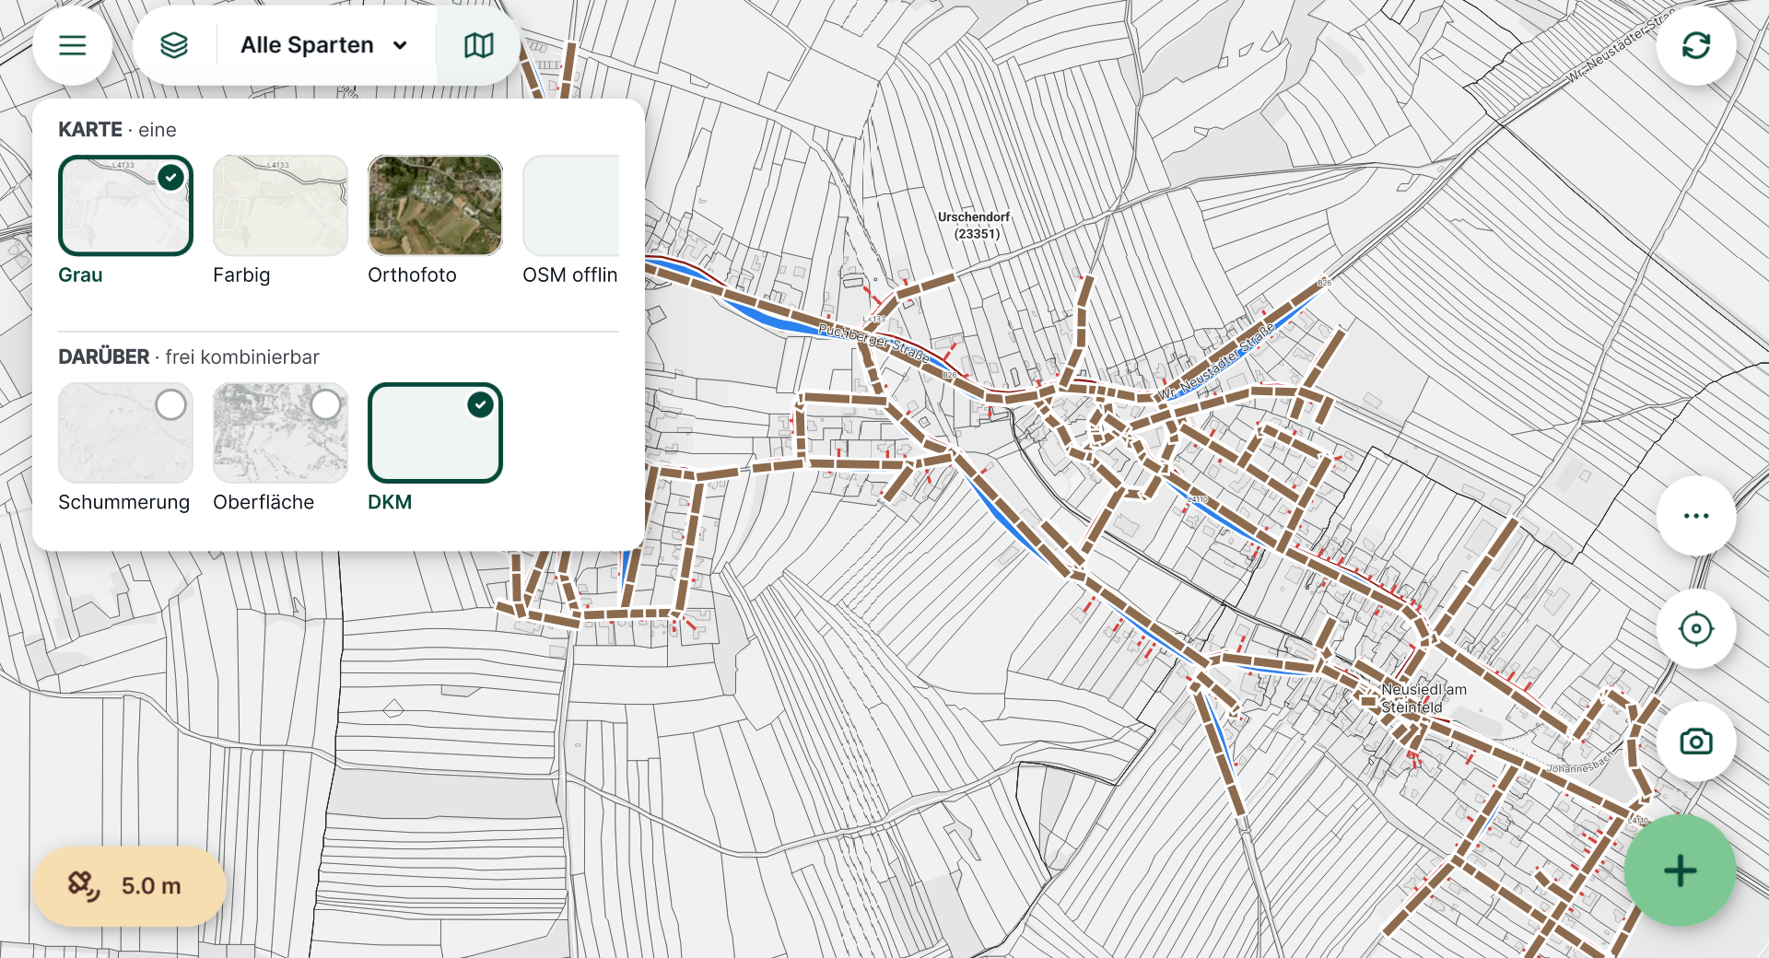Open the layers stack icon

(x=174, y=45)
